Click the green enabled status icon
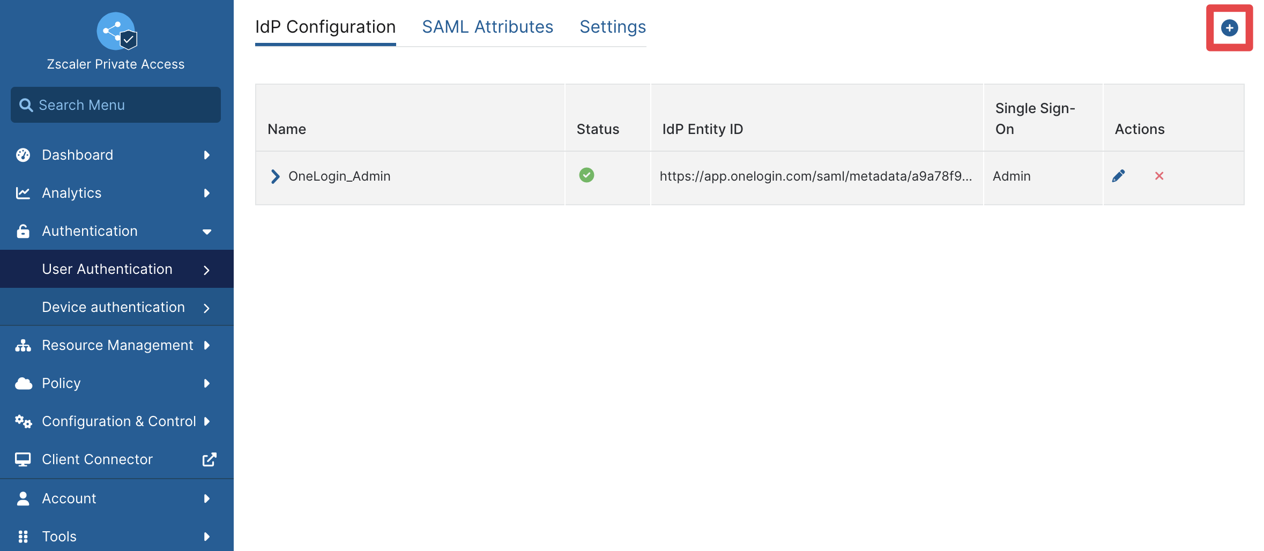The image size is (1264, 551). pyautogui.click(x=586, y=175)
